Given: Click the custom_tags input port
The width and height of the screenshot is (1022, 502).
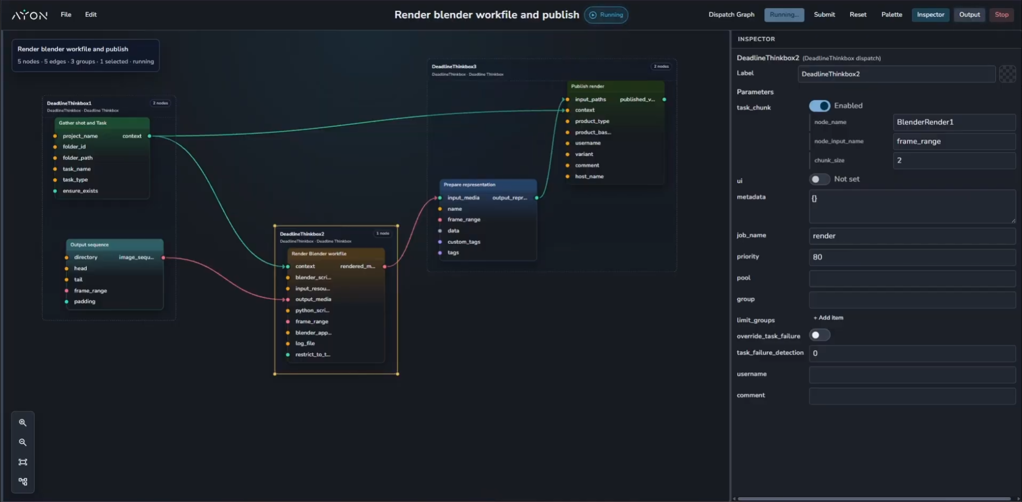Looking at the screenshot, I should click(x=440, y=242).
